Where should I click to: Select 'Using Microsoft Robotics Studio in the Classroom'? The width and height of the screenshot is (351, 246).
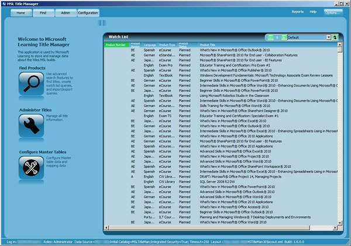coord(221,96)
